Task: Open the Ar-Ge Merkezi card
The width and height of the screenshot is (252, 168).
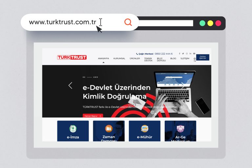Action: pyautogui.click(x=180, y=131)
